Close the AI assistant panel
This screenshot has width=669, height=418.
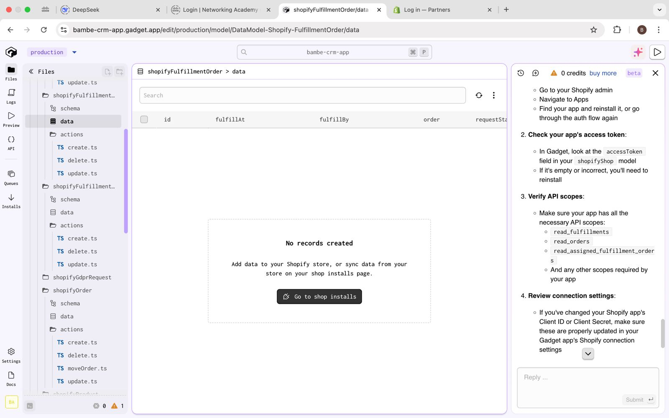[655, 73]
